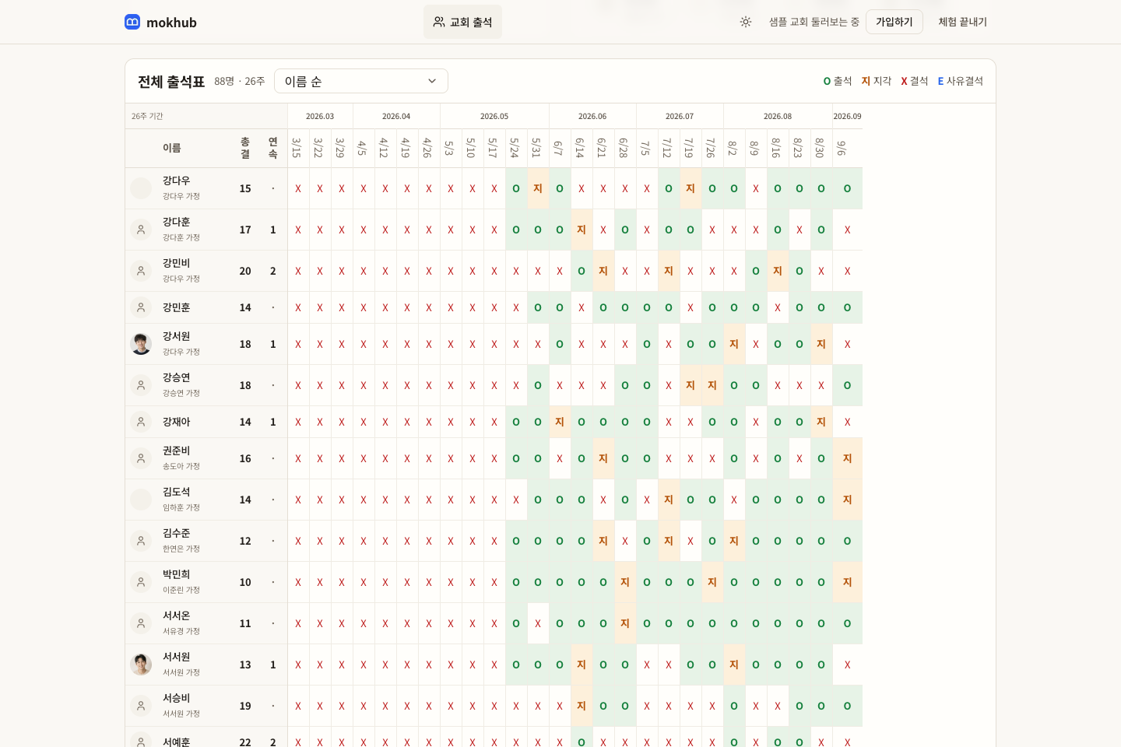Select 강재아's name in the table
Screen dimensions: 1121x747
pyautogui.click(x=176, y=422)
